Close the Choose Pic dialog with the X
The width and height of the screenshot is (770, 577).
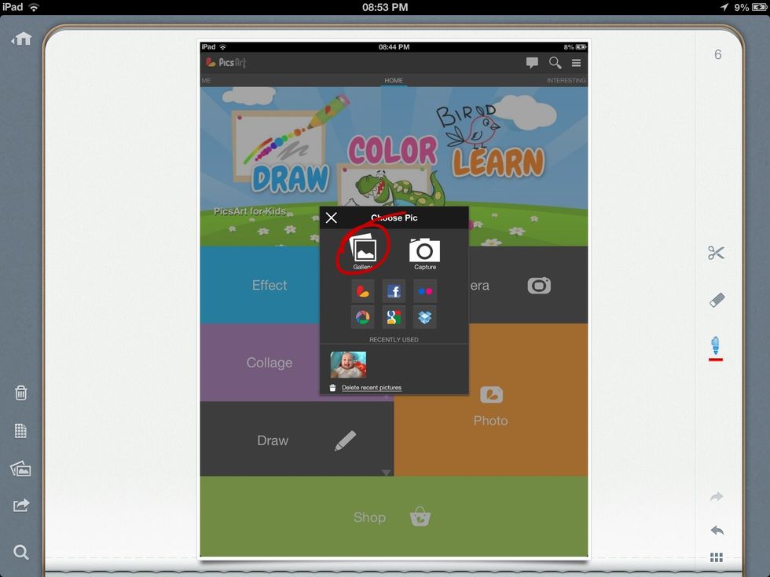coord(332,218)
